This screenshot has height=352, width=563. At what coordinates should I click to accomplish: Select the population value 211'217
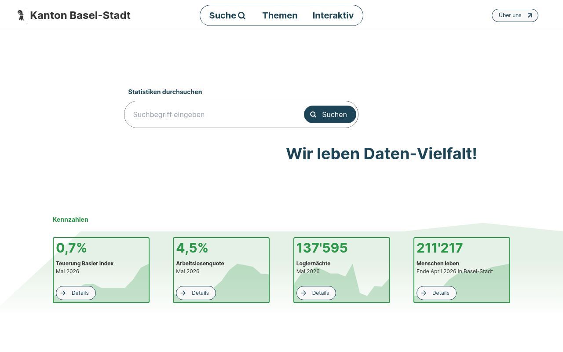440,248
